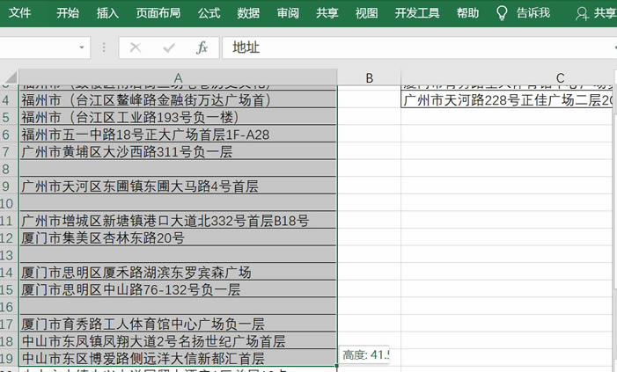The image size is (617, 372).
Task: Open the 插入 ribbon tab
Action: 107,13
